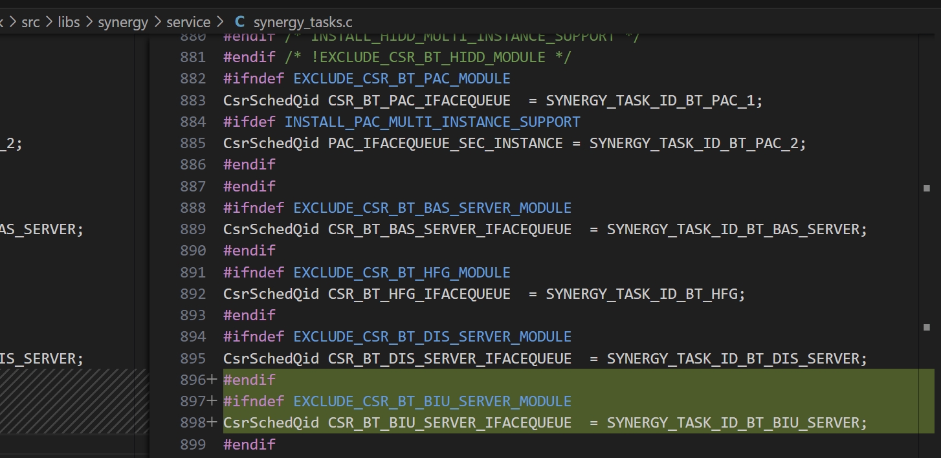Viewport: 941px width, 458px height.
Task: Click the chevron between src and libs
Action: tap(49, 23)
